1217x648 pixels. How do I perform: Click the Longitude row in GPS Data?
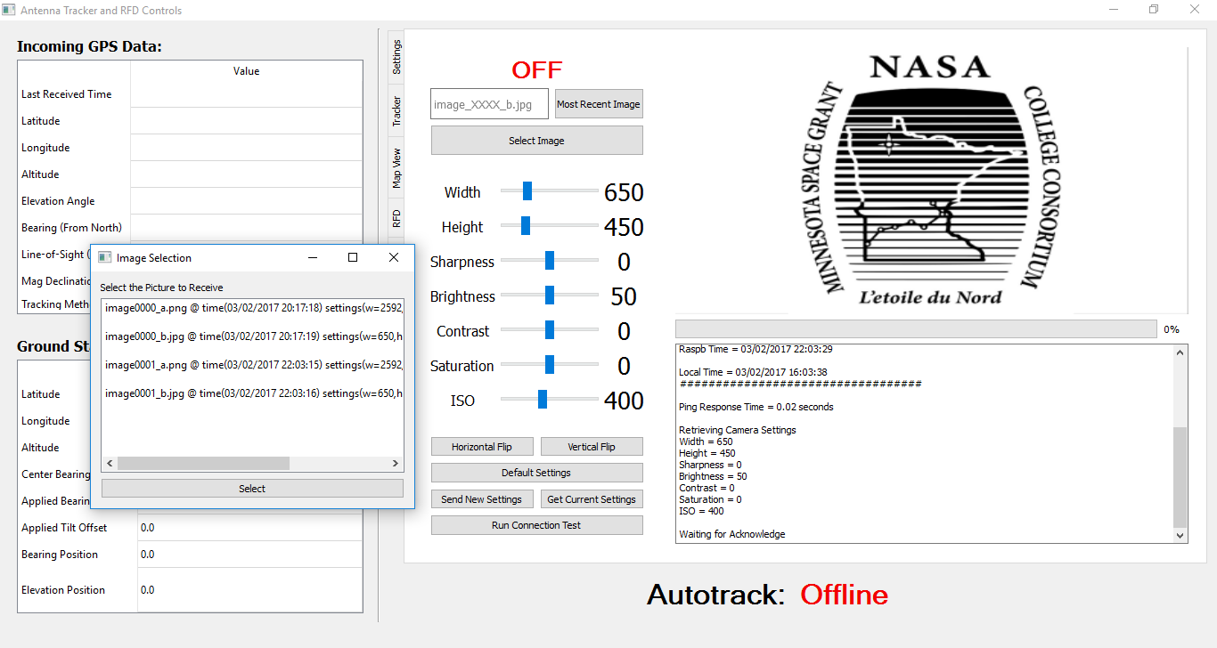click(191, 148)
